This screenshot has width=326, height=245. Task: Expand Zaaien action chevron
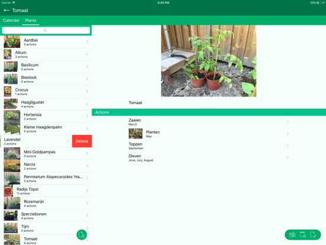[288, 122]
